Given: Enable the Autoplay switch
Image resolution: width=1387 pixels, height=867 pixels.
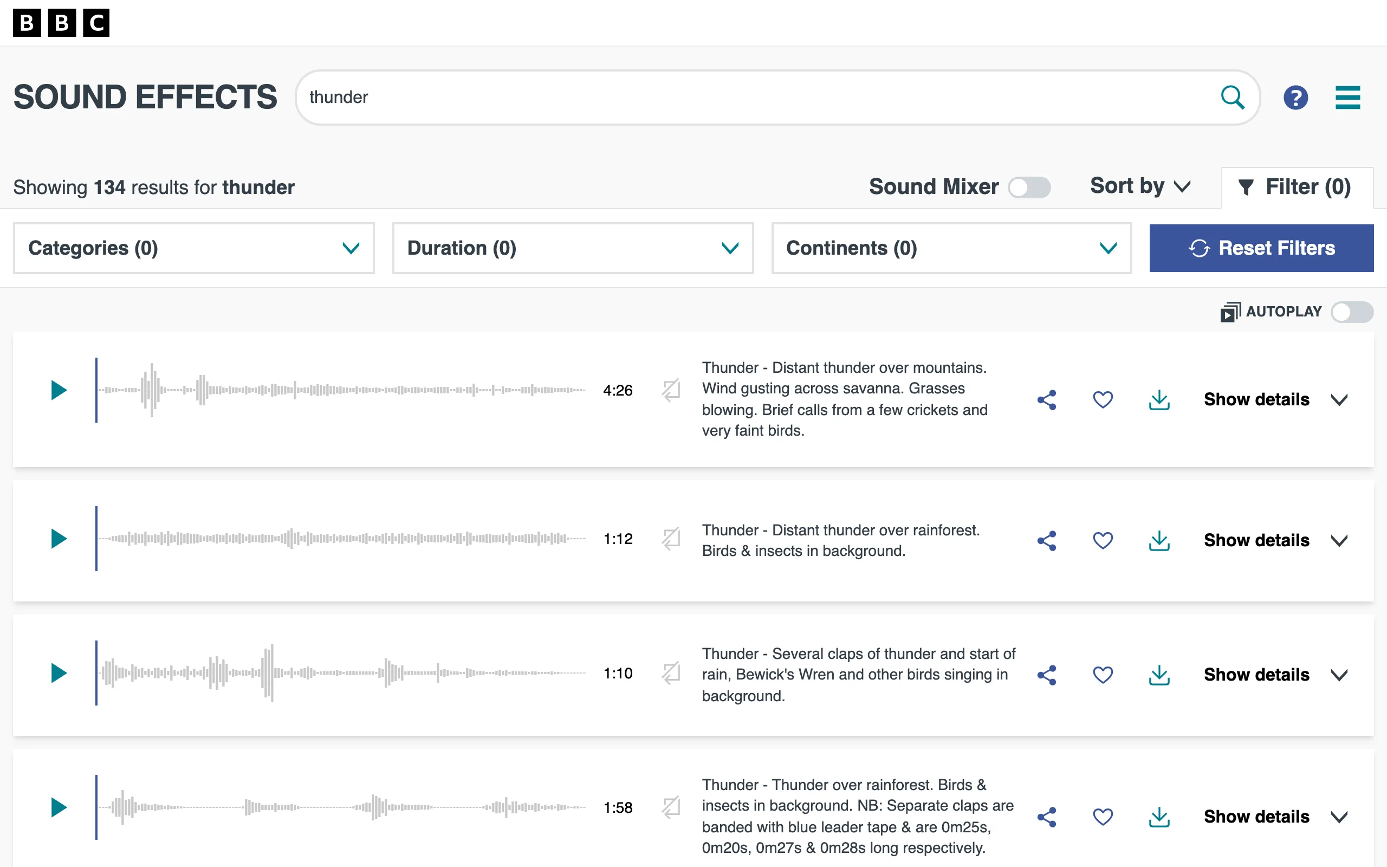Looking at the screenshot, I should (x=1351, y=313).
